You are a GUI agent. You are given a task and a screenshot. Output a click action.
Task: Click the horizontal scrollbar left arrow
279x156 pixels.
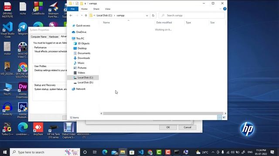click(102, 114)
